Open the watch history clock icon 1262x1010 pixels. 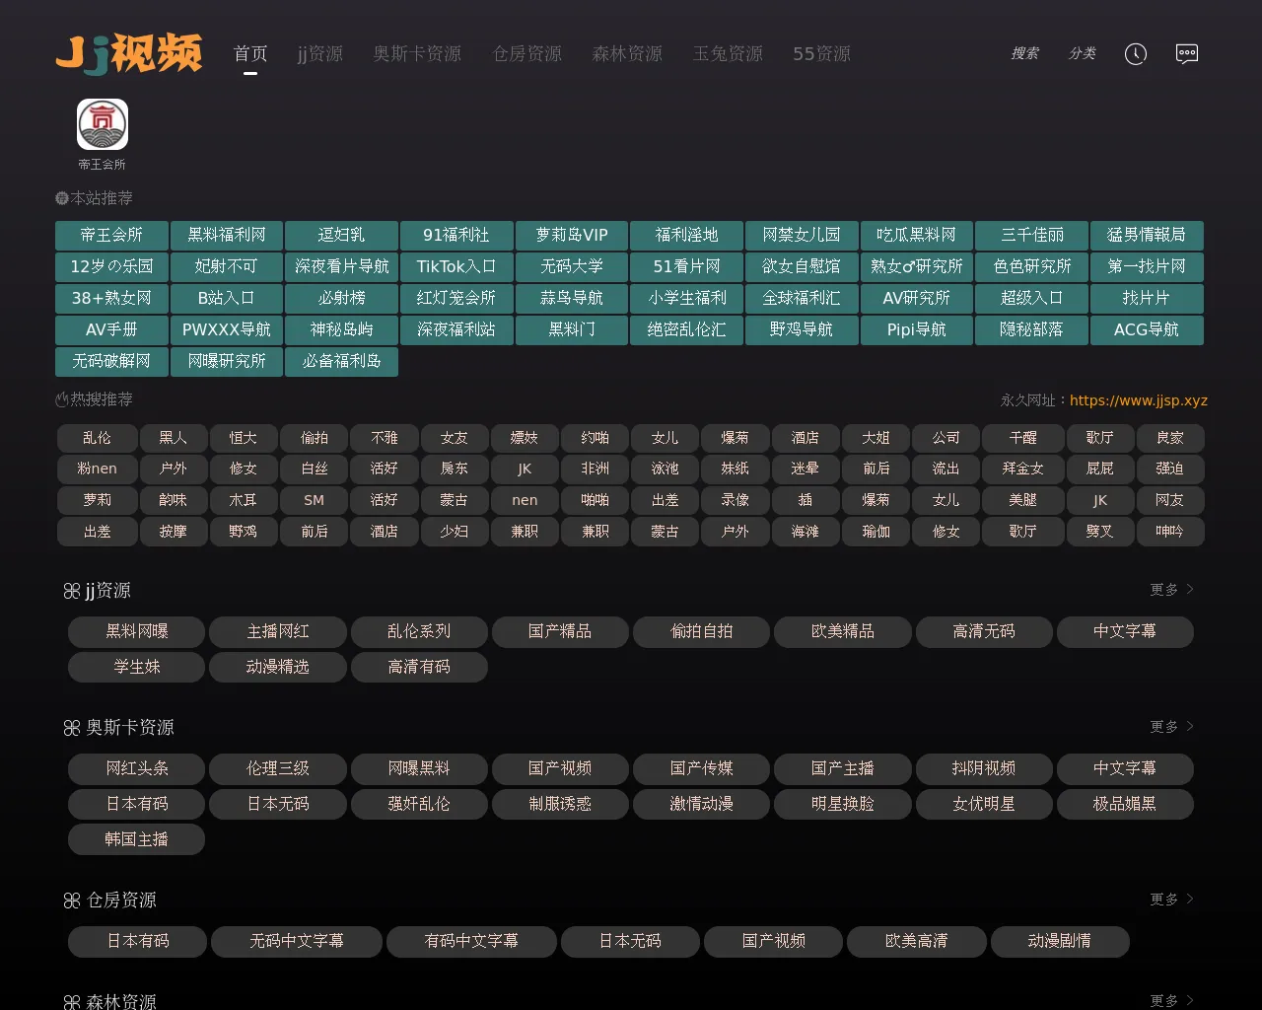(1136, 54)
